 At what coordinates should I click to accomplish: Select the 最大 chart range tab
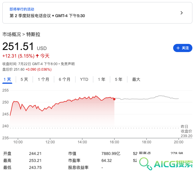click(136, 79)
